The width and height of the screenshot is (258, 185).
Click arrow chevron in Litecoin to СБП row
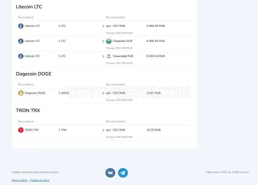pyautogui.click(x=103, y=26)
